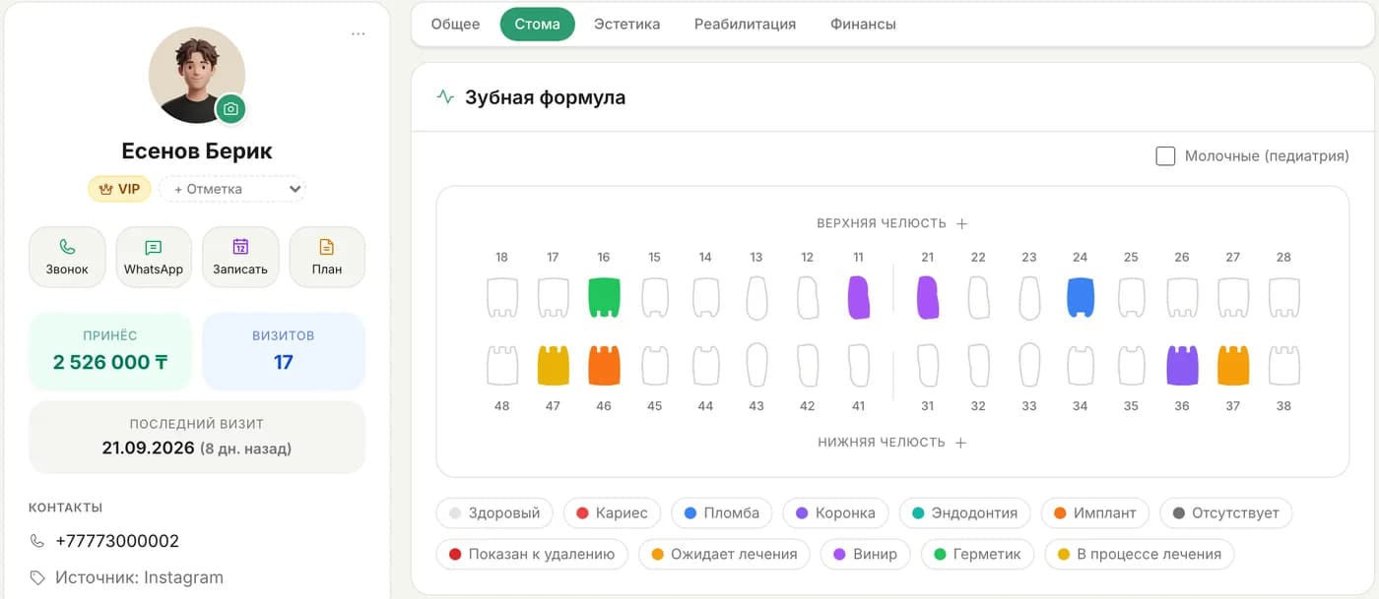Viewport: 1379px width, 599px height.
Task: Open the three-dot menu on patient card
Action: click(x=359, y=34)
